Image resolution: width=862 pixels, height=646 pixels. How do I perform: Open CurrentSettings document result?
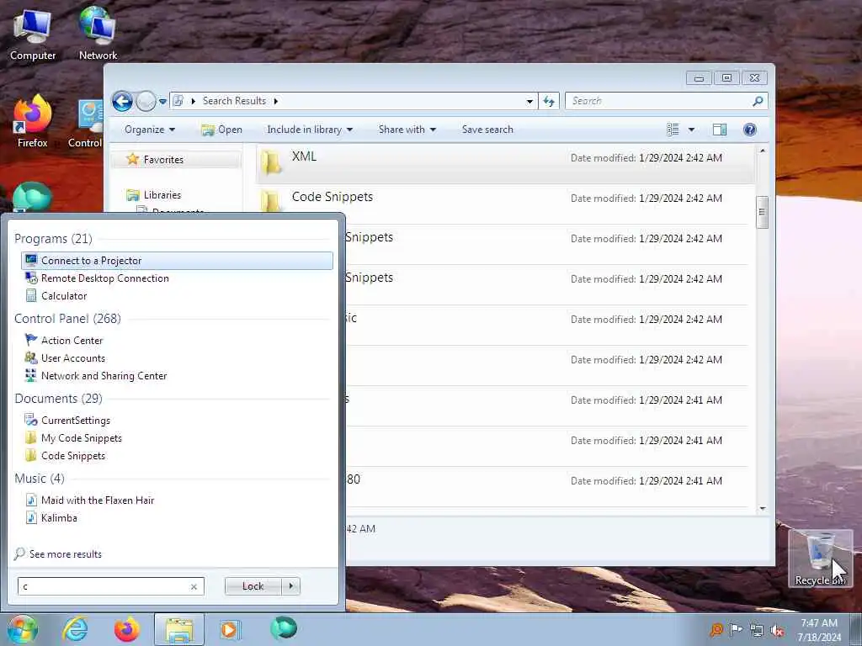[177, 421]
